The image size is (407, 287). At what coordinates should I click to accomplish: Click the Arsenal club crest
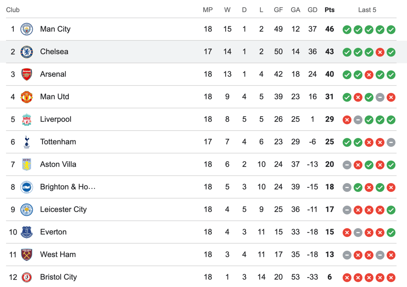26,75
